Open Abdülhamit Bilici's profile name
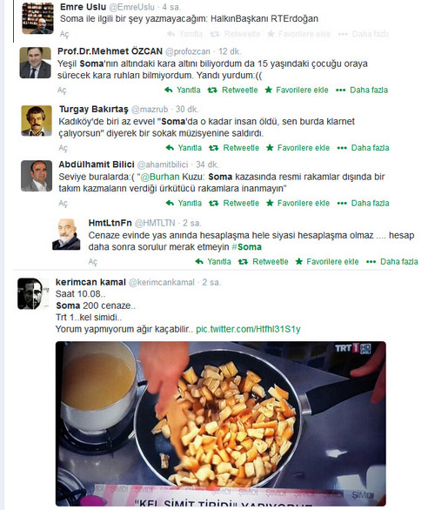428x510 pixels. point(97,164)
